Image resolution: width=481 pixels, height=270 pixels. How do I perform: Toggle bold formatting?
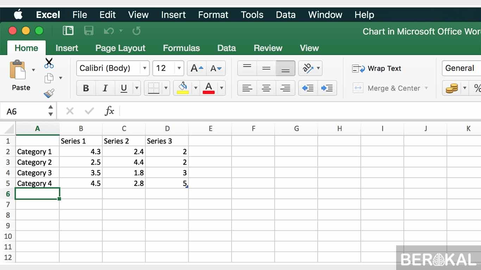(x=86, y=88)
